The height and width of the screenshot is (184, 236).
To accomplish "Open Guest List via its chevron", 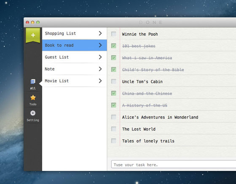I will tap(100, 57).
